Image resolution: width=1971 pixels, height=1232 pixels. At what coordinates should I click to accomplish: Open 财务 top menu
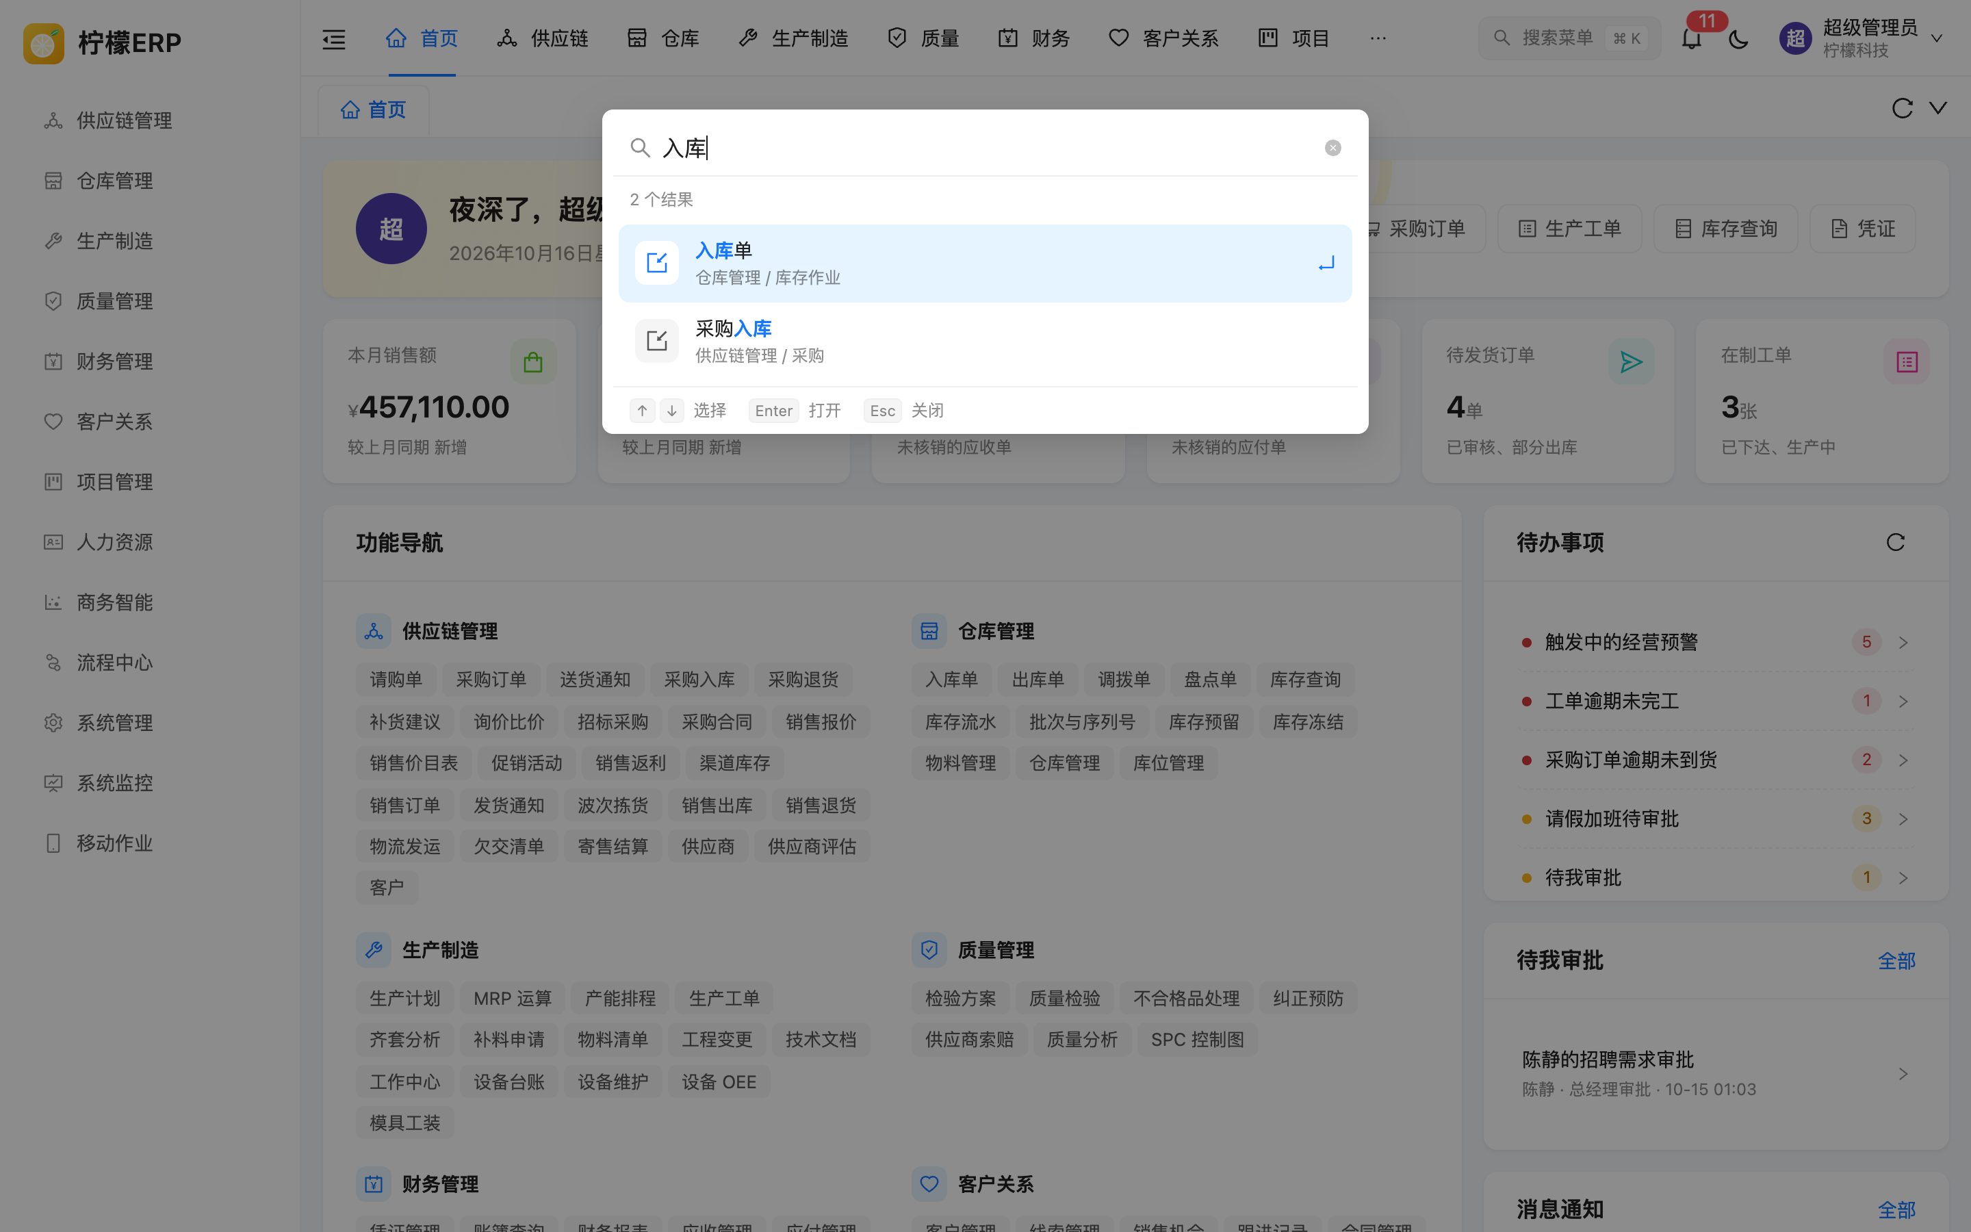[x=1033, y=38]
